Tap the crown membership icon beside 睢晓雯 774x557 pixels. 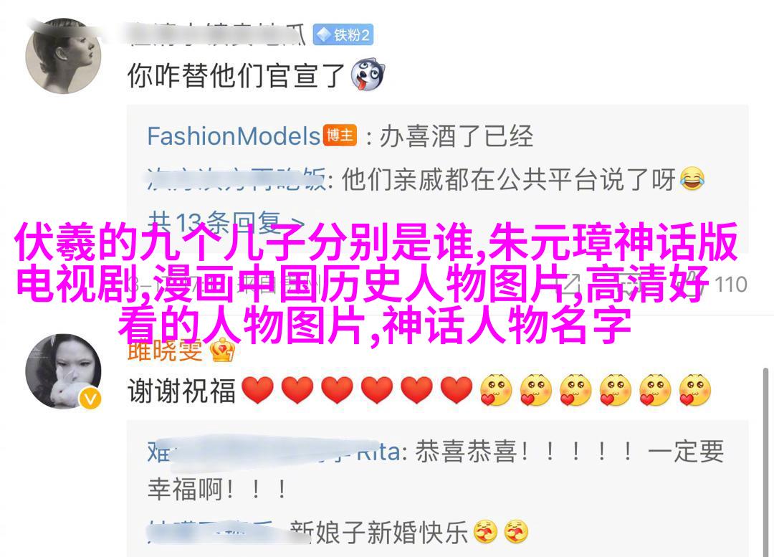pyautogui.click(x=222, y=351)
